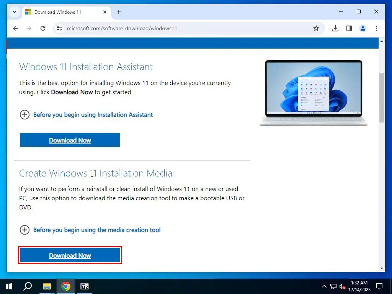
Task: Open 7-Zip from the taskbar
Action: (x=85, y=286)
